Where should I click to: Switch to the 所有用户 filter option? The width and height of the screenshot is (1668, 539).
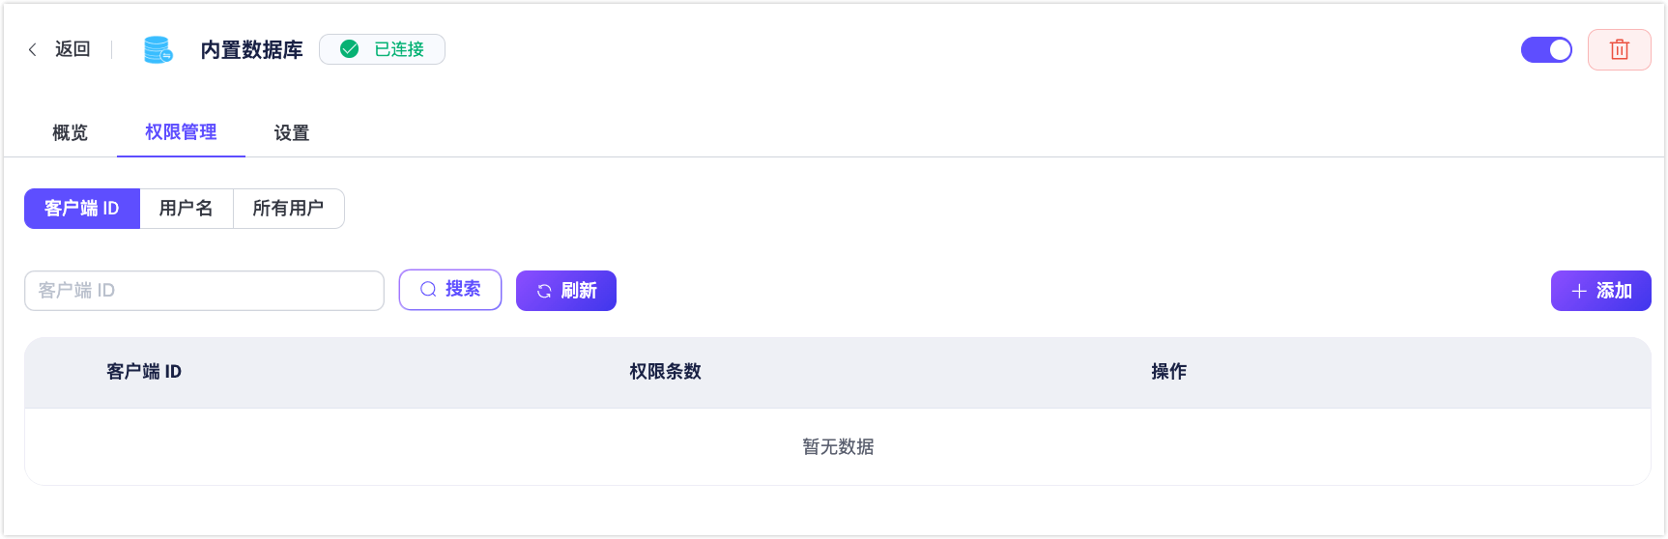pos(288,209)
